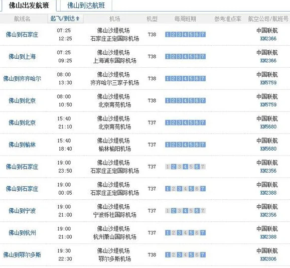Click the 航线名 column header
Image resolution: width=290 pixels, height=268 pixels.
pos(22,19)
